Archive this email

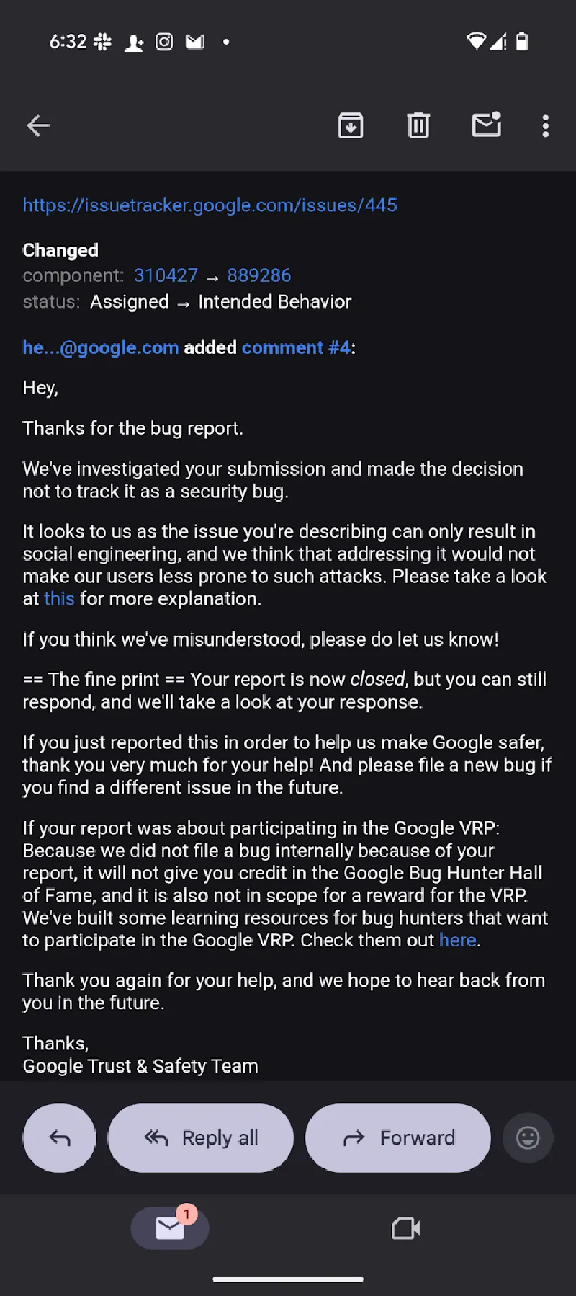(x=351, y=126)
